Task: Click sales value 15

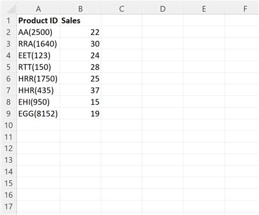Action: [x=80, y=102]
